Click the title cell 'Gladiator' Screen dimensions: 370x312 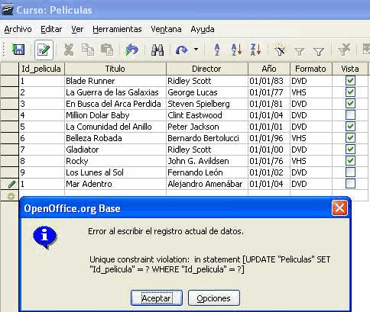(x=115, y=150)
